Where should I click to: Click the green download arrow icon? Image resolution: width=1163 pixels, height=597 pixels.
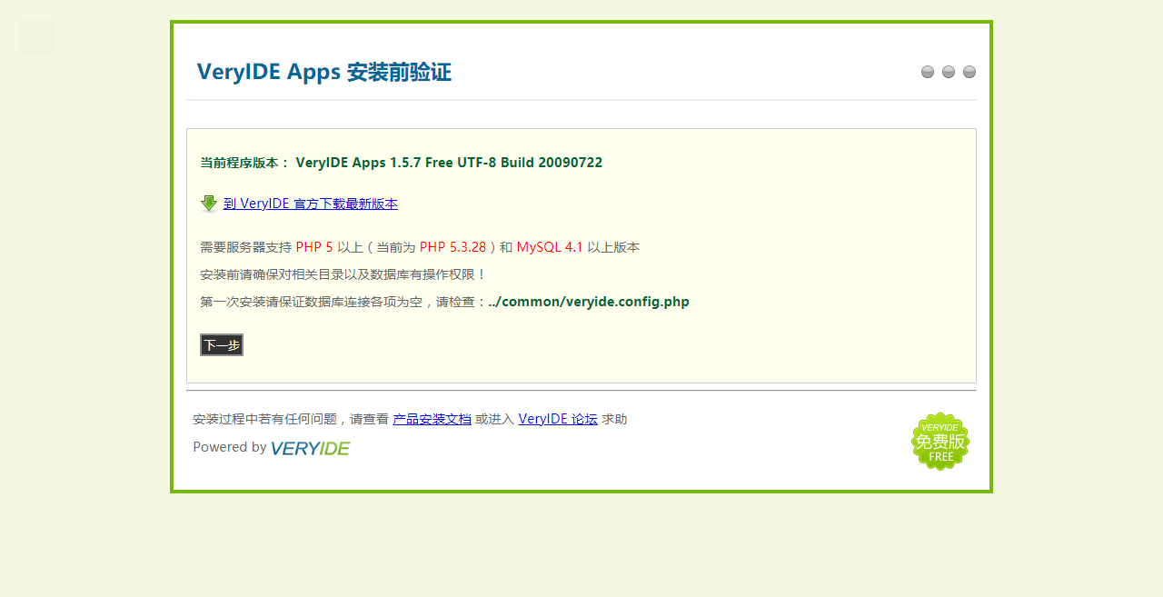click(x=209, y=204)
